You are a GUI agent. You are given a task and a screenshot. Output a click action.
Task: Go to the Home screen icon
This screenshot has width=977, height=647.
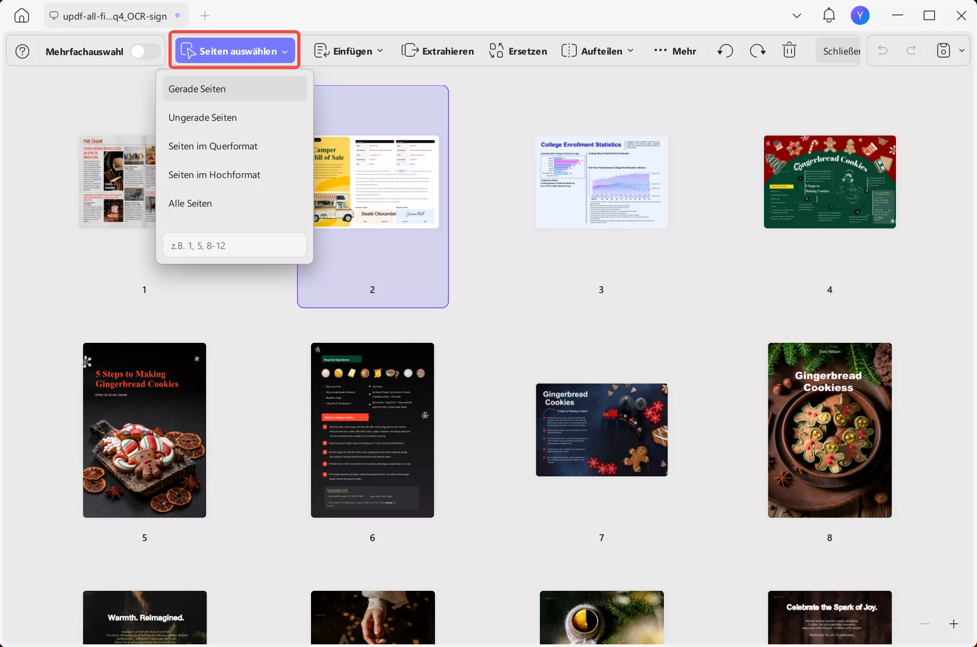[22, 16]
